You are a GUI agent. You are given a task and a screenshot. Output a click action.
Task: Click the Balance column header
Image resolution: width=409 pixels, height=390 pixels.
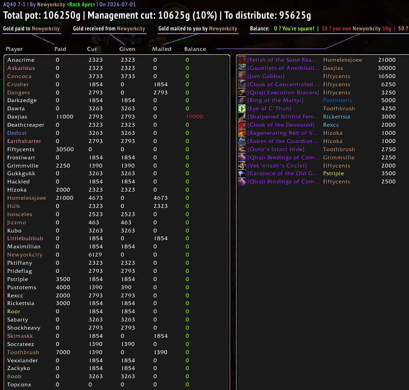pos(195,49)
